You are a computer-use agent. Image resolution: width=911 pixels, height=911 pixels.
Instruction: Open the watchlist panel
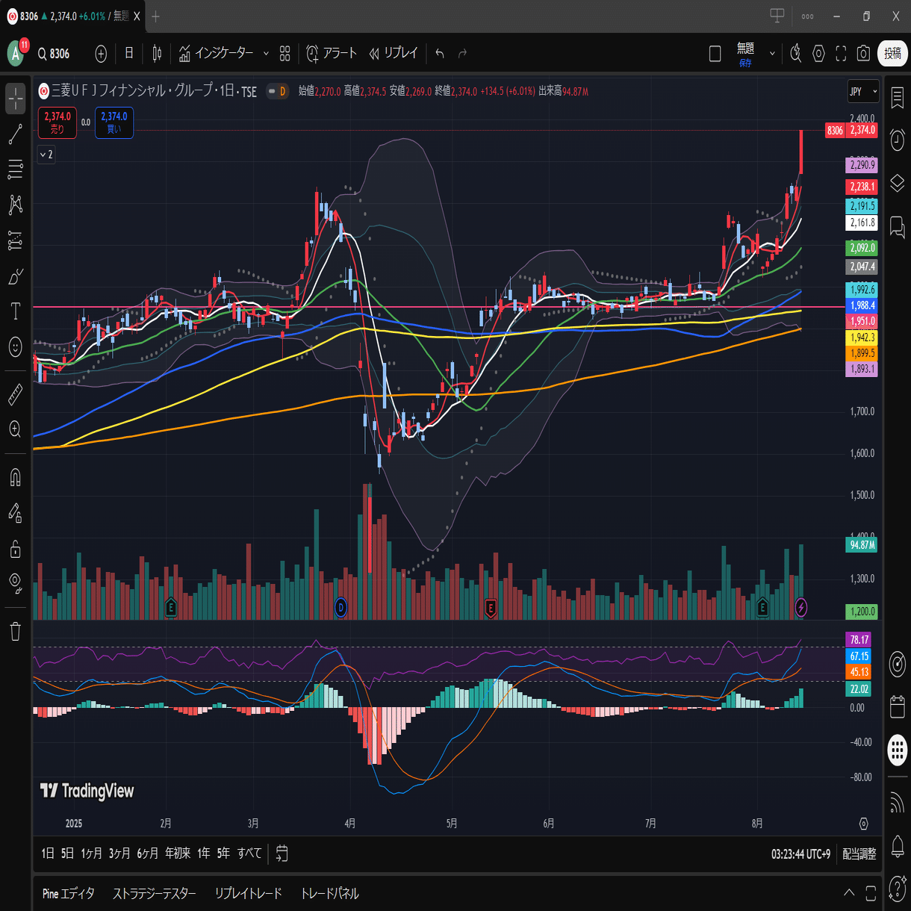(898, 99)
